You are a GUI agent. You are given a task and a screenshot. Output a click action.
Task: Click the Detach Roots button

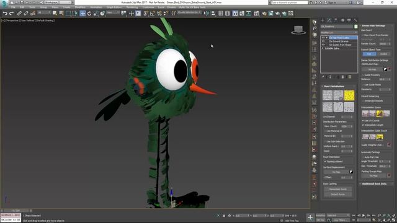tap(338, 195)
